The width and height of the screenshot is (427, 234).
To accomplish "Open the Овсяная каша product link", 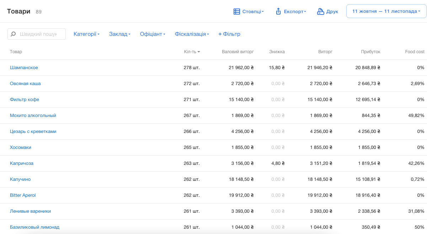I will click(25, 84).
